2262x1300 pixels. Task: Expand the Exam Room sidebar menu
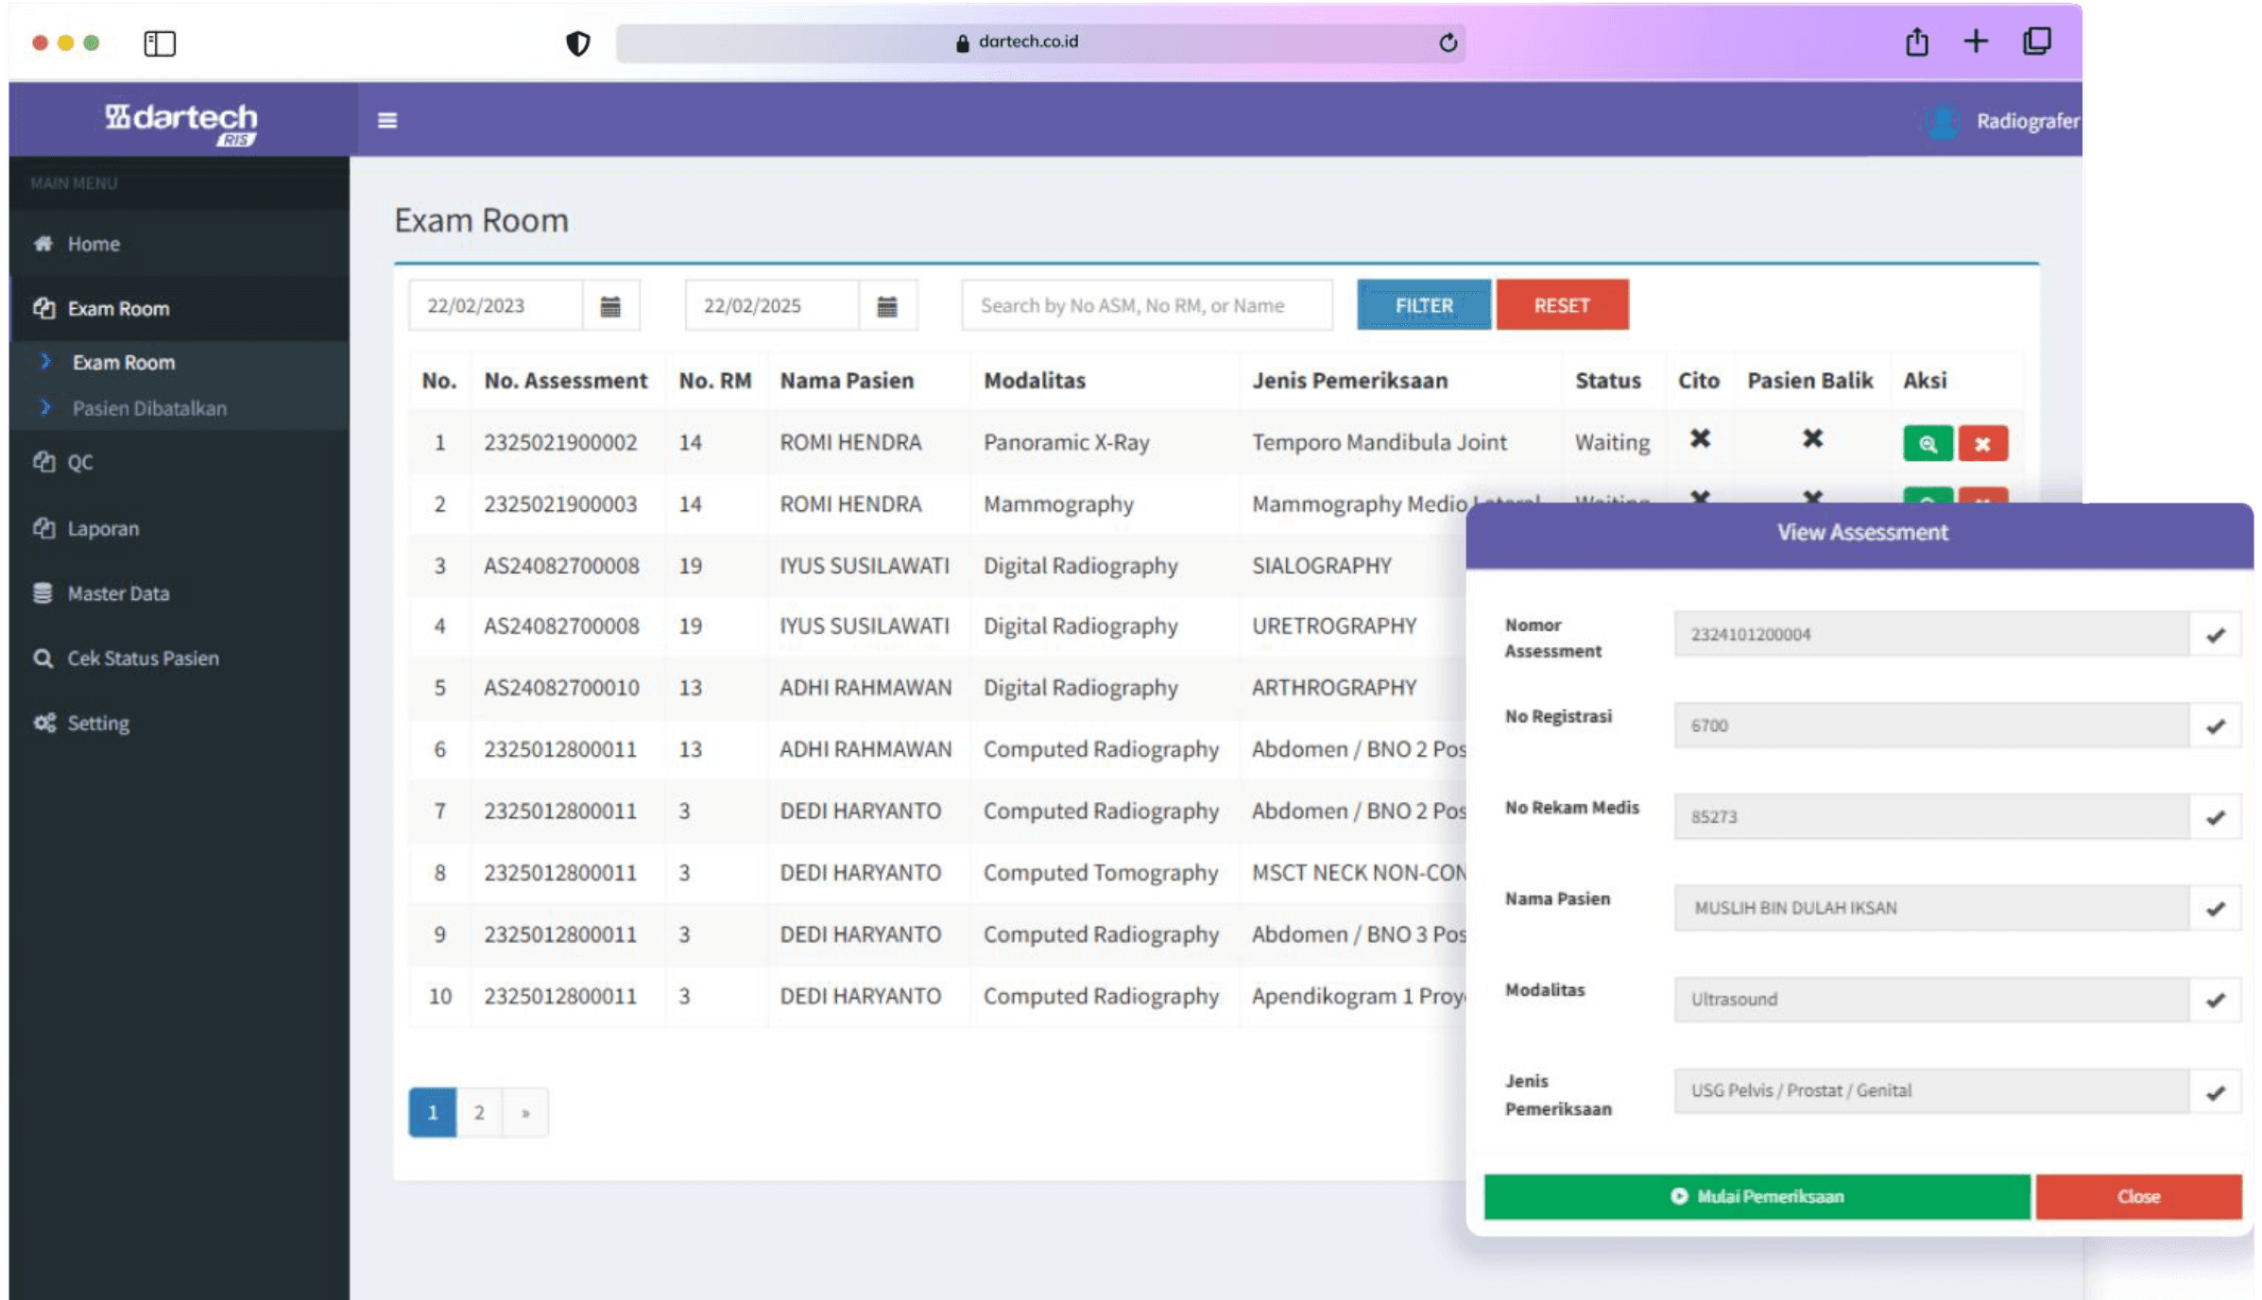tap(180, 309)
